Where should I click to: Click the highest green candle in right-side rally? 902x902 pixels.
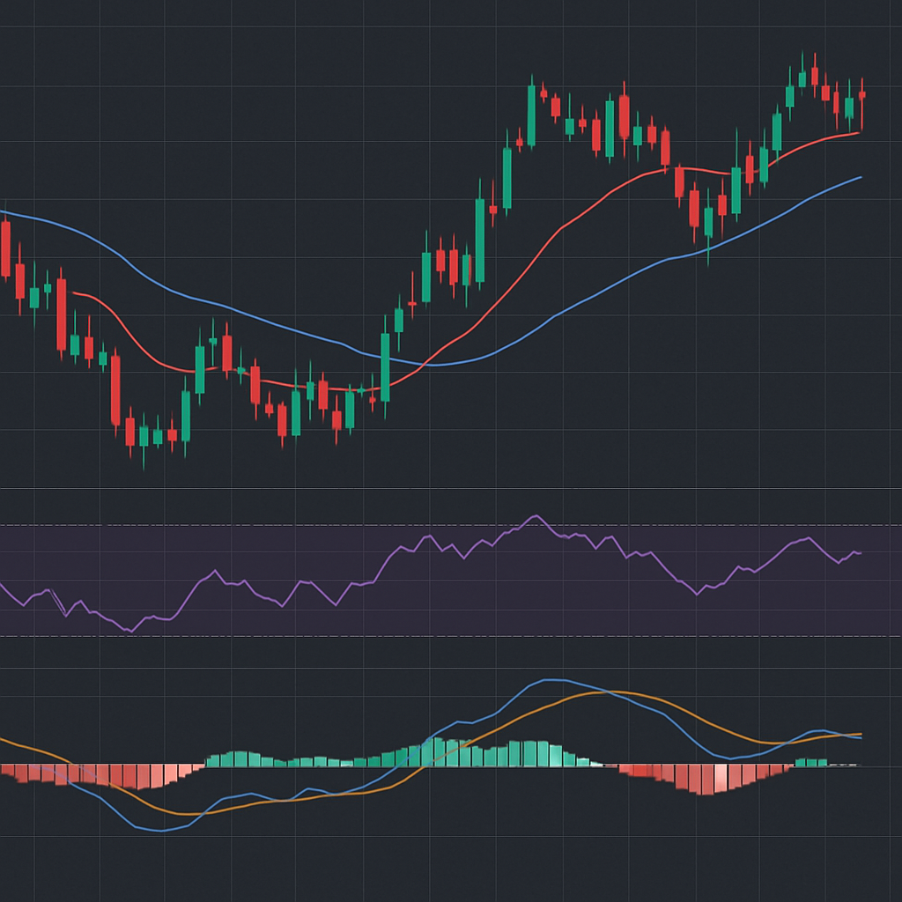(802, 79)
